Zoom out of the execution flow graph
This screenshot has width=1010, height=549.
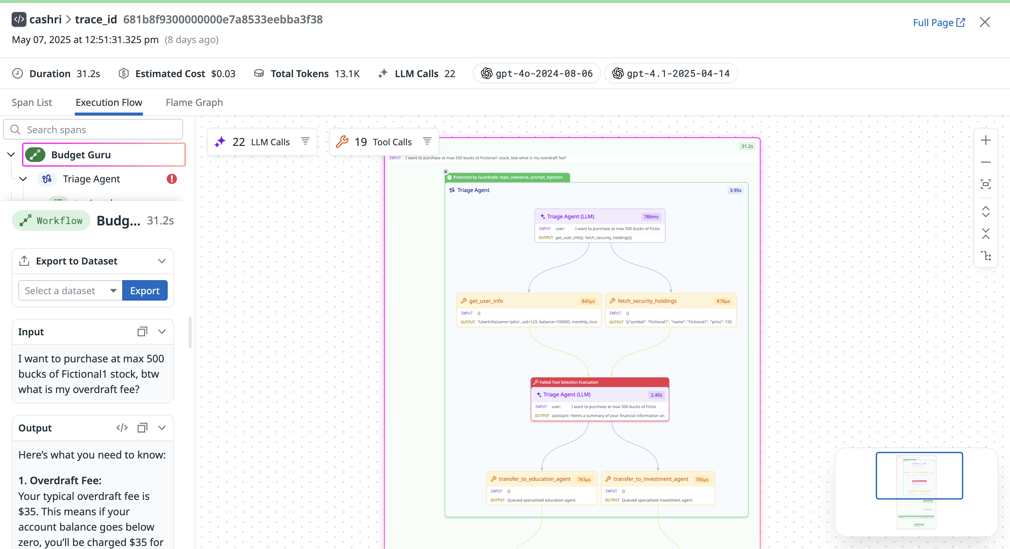coord(985,162)
